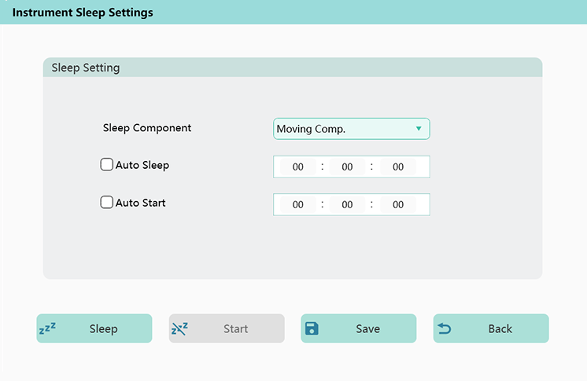The height and width of the screenshot is (381, 587).
Task: Select the Auto Sleep minutes field
Action: coord(347,167)
